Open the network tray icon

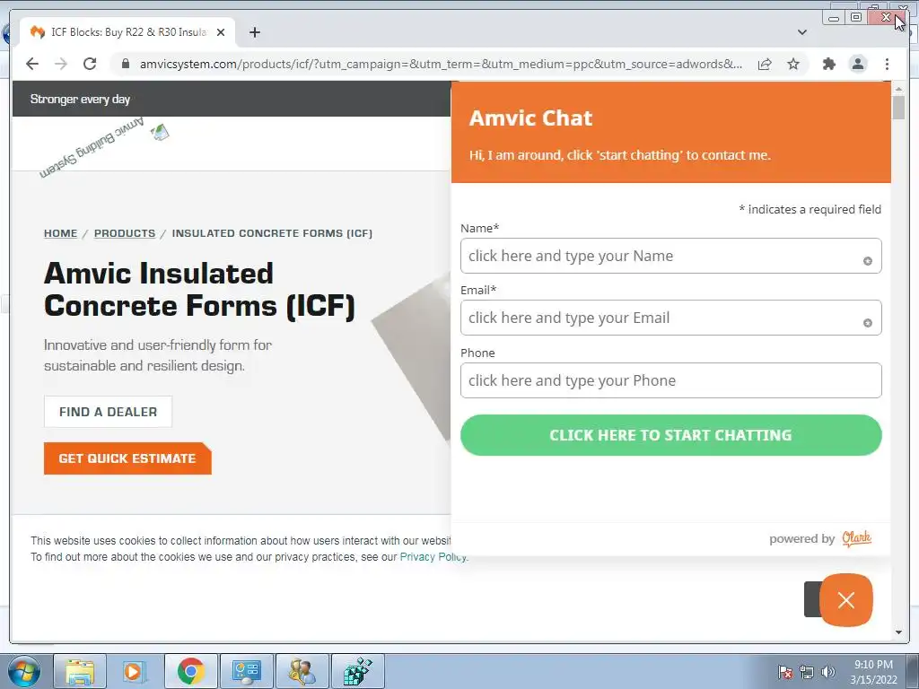click(x=807, y=672)
